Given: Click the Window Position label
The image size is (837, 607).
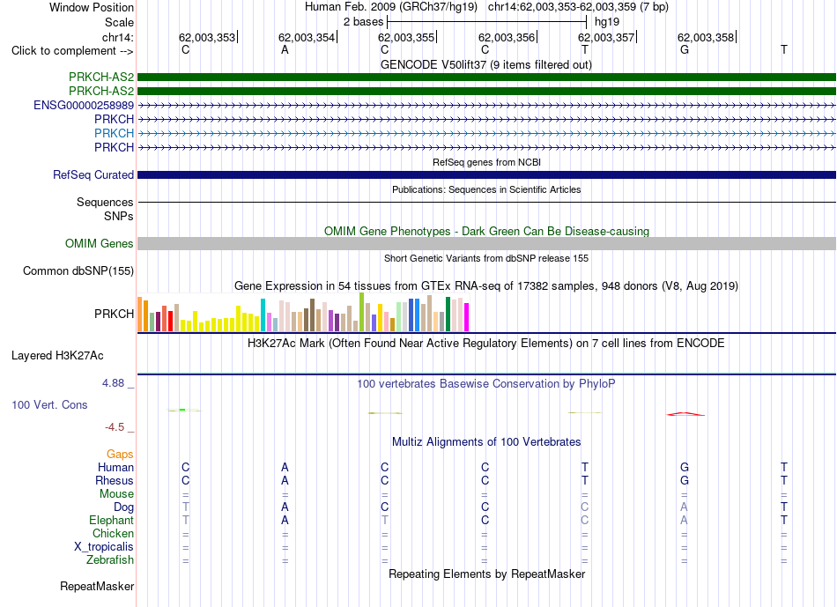Looking at the screenshot, I should tap(92, 7).
